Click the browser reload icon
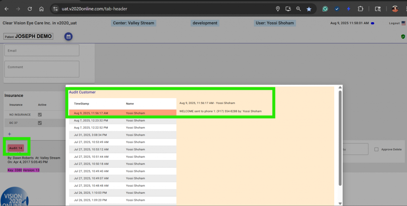 pos(29,9)
